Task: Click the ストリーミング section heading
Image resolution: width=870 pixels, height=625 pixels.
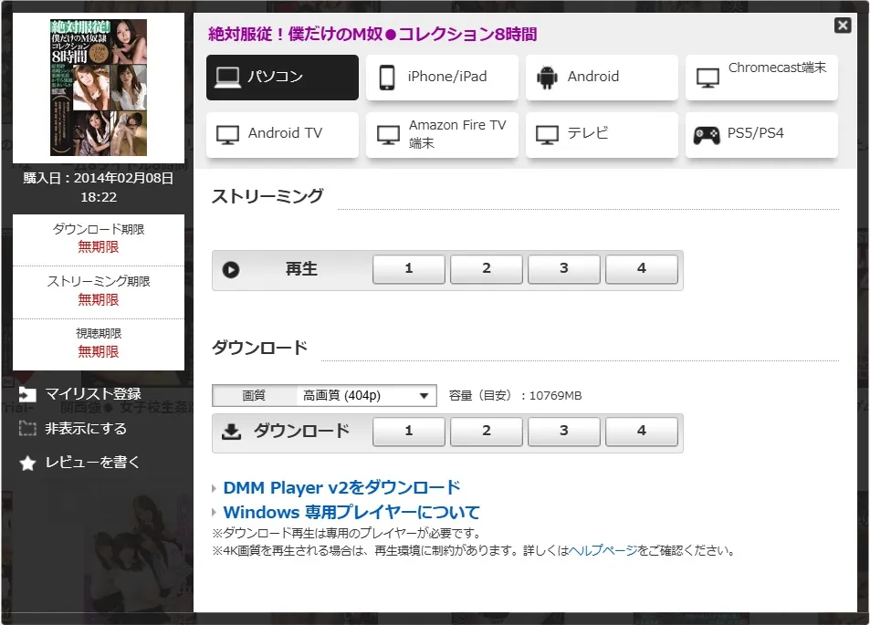Action: [267, 196]
